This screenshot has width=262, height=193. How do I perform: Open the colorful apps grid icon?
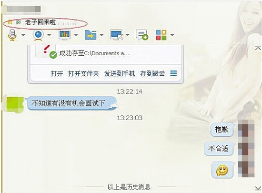161,35
